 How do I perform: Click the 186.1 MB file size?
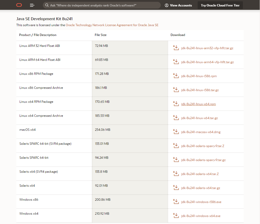(101, 88)
